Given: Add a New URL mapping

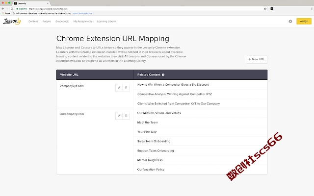Looking at the screenshot, I should 257,59.
